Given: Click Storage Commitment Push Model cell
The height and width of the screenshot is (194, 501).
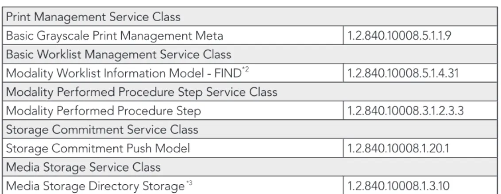Looking at the screenshot, I should (x=173, y=148).
